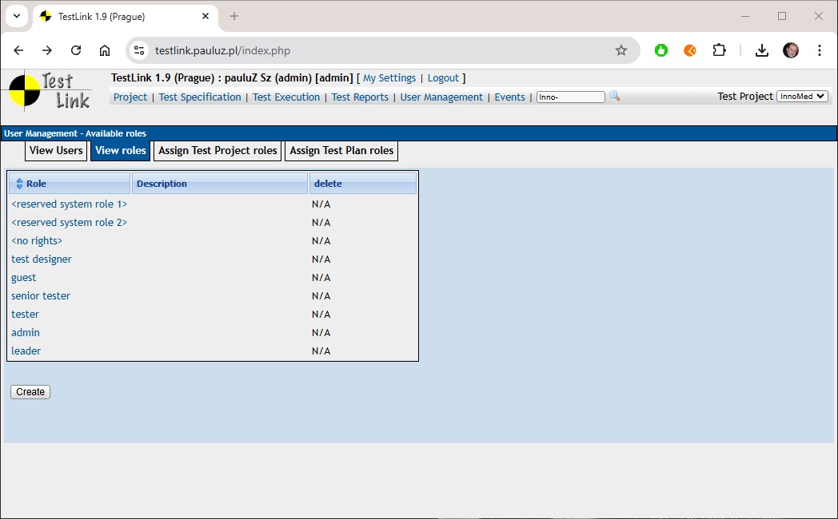Click the search magnifier icon beside test case field

click(x=614, y=97)
